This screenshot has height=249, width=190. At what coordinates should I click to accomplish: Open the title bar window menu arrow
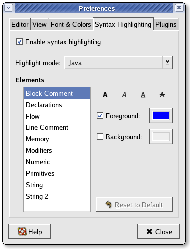click(x=9, y=8)
